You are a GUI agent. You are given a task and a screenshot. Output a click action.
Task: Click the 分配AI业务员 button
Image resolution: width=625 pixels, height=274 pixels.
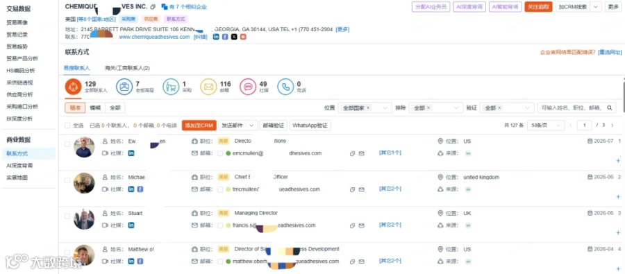[x=431, y=7]
